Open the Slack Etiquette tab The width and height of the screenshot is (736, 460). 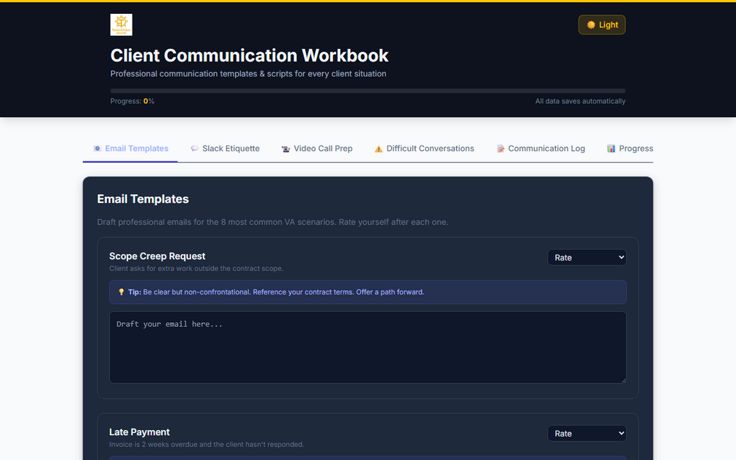tap(226, 148)
